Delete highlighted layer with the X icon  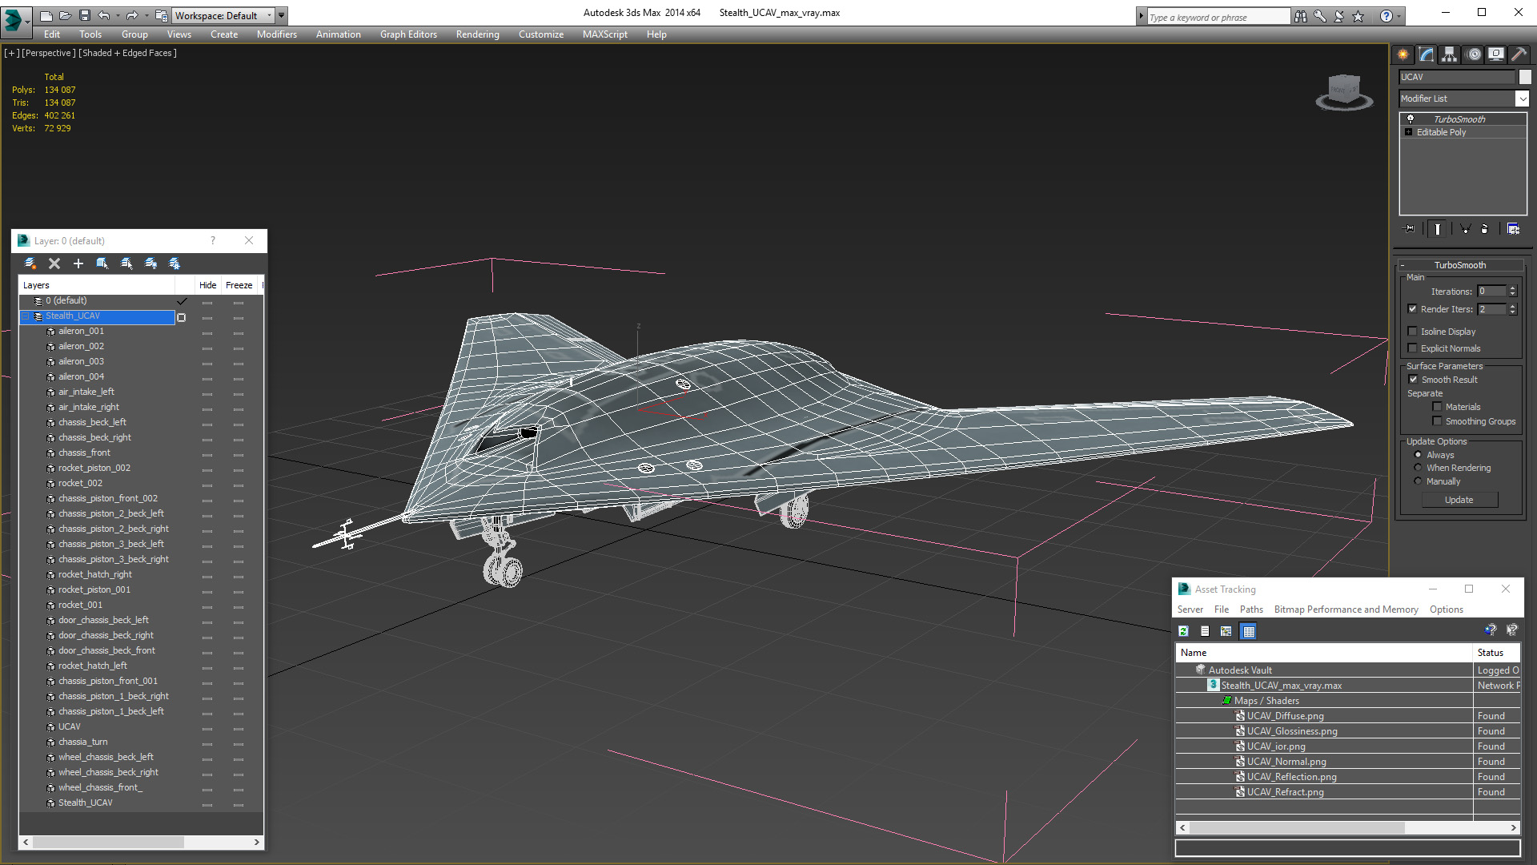pos(54,264)
